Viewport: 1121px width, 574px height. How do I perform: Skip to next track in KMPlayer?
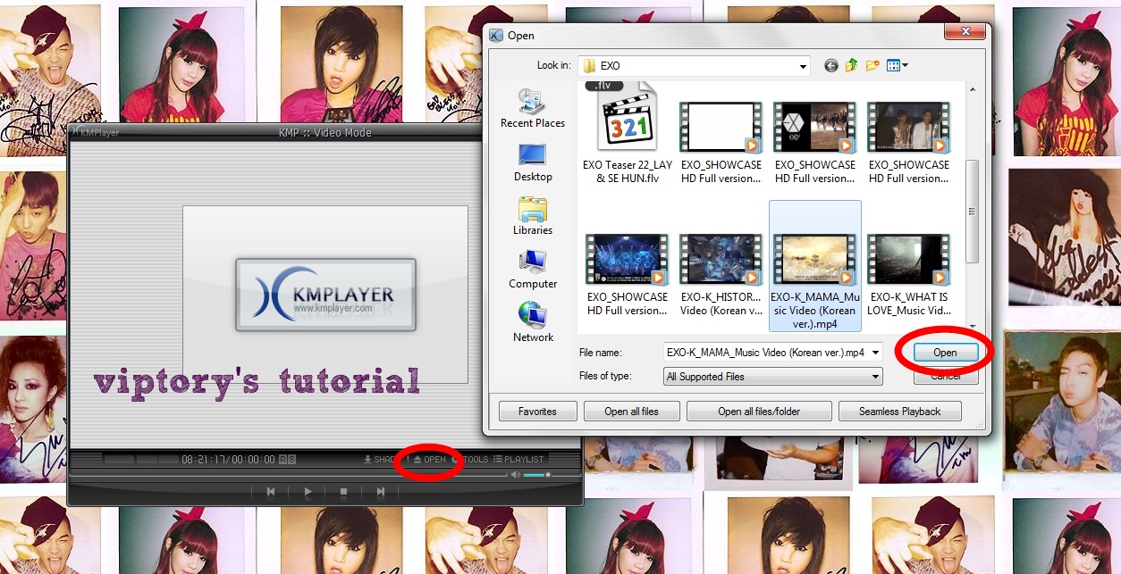[x=380, y=491]
